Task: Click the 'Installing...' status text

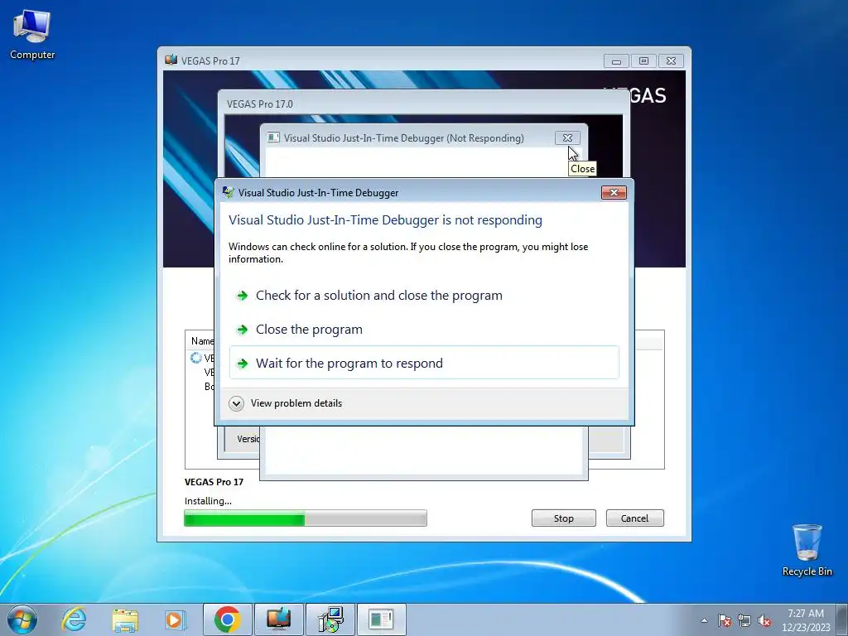Action: (208, 501)
